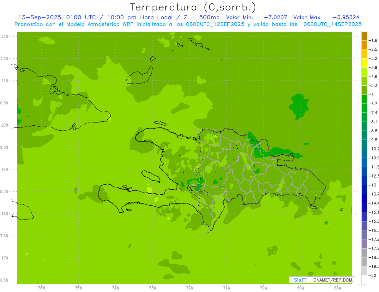
Task: Pick the white swatch below -20
Action: (x=364, y=280)
